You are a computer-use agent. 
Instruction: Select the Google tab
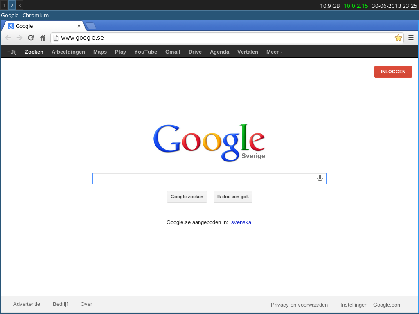click(43, 26)
